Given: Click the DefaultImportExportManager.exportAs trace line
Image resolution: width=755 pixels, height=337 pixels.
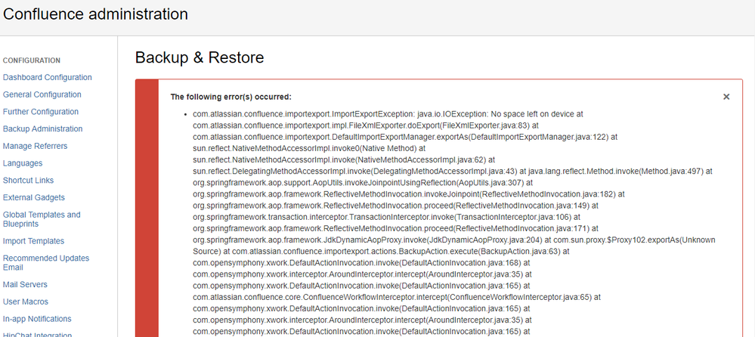Looking at the screenshot, I should pos(405,138).
